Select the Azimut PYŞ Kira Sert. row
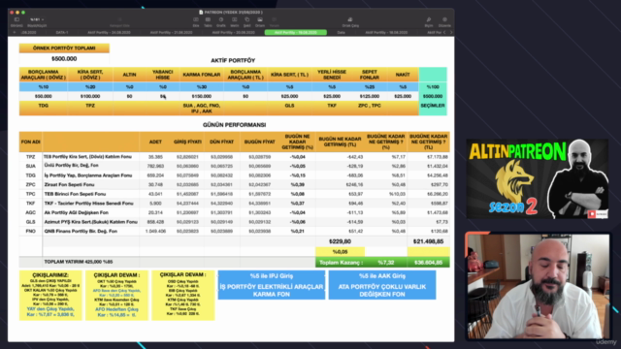The width and height of the screenshot is (621, 349). (x=234, y=222)
